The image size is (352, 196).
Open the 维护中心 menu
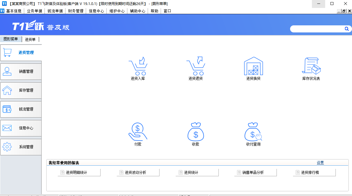pyautogui.click(x=117, y=11)
